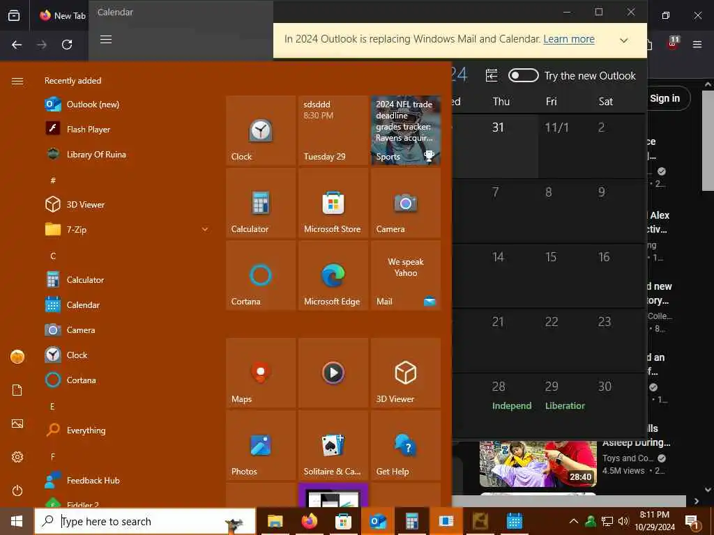
Task: Open Settings gear in Start sidebar
Action: [17, 457]
